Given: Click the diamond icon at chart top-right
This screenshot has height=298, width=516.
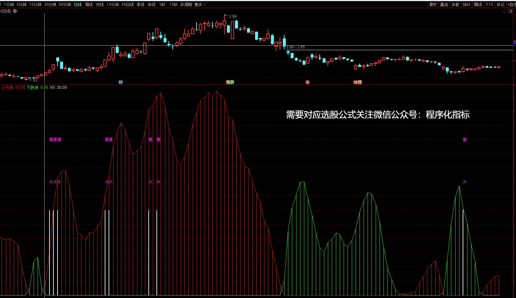Looking at the screenshot, I should pyautogui.click(x=504, y=11).
